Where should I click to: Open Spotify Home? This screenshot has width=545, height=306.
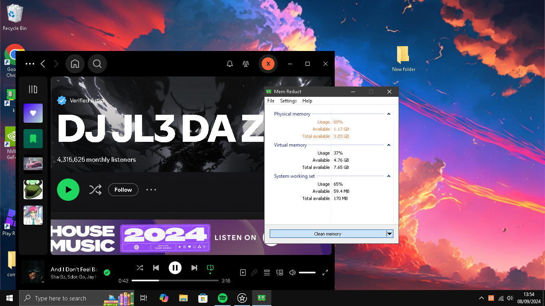[75, 64]
